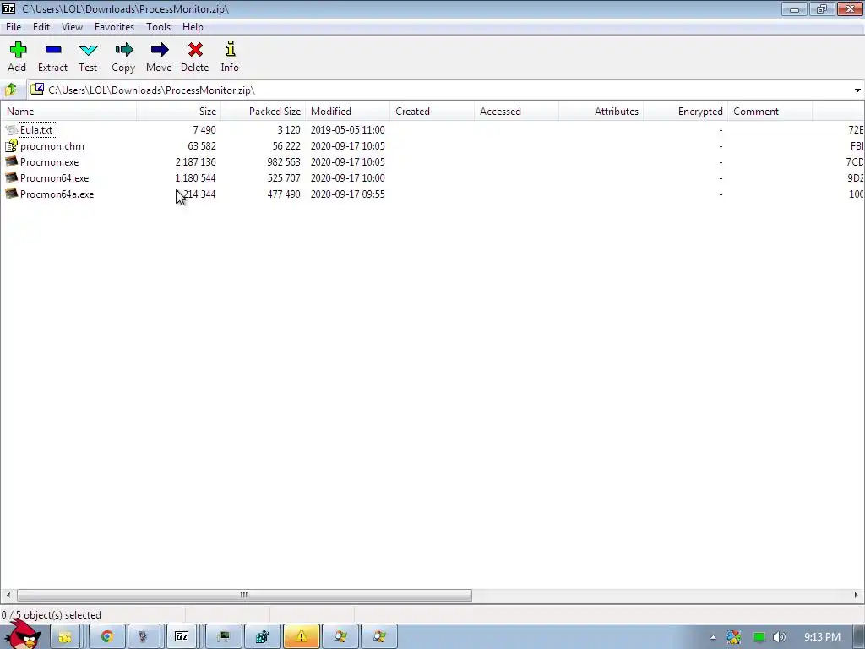Click the Eula.txt file icon
The height and width of the screenshot is (649, 865).
[x=12, y=129]
